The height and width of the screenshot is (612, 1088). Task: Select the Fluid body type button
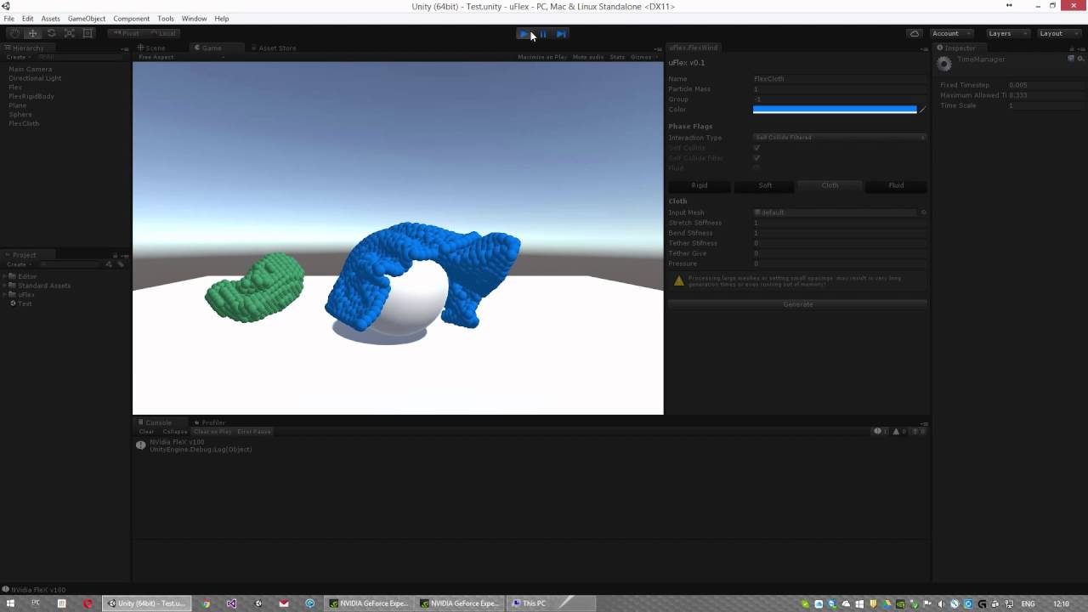pos(896,185)
